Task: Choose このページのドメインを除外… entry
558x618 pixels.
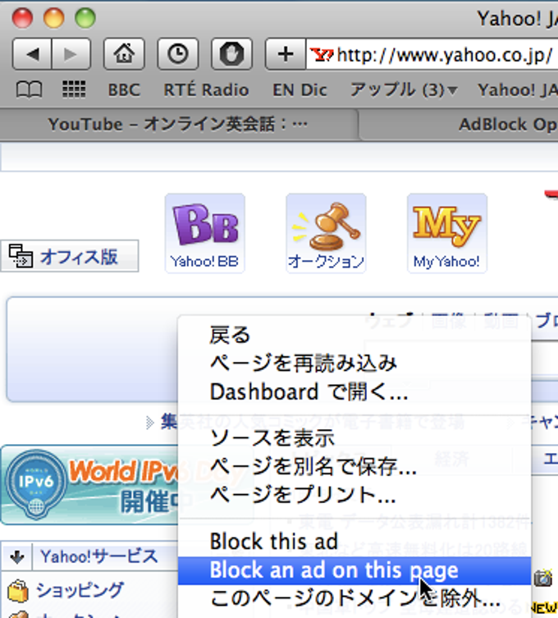Action: [x=354, y=598]
